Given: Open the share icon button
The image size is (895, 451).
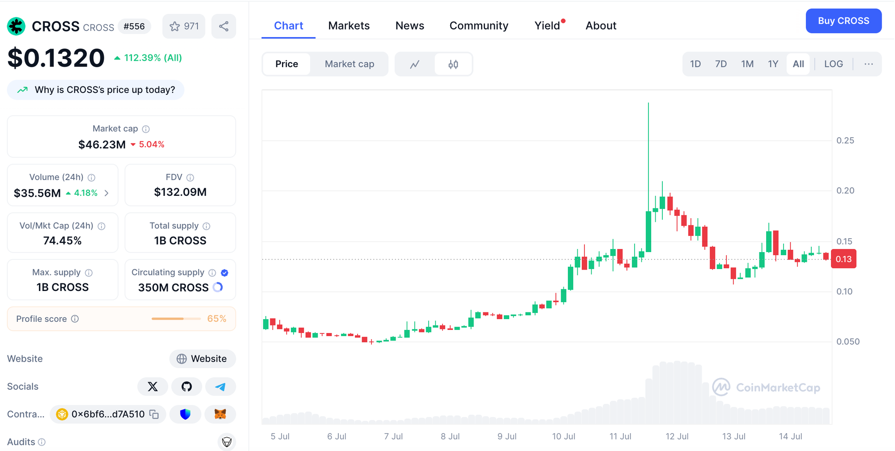Looking at the screenshot, I should coord(224,26).
